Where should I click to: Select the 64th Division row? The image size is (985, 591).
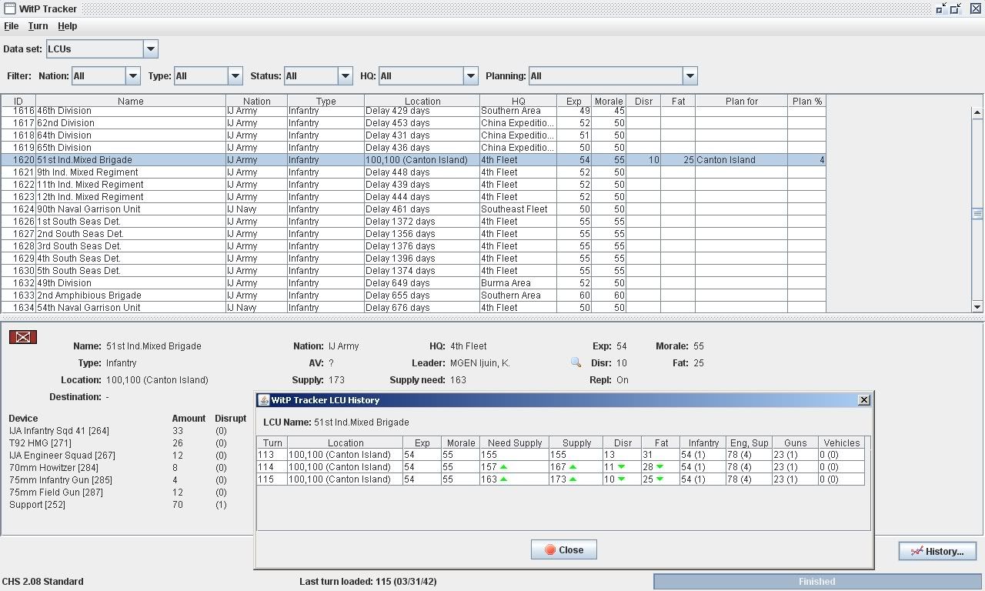(x=413, y=135)
